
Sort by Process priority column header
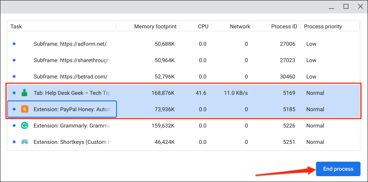(x=323, y=27)
